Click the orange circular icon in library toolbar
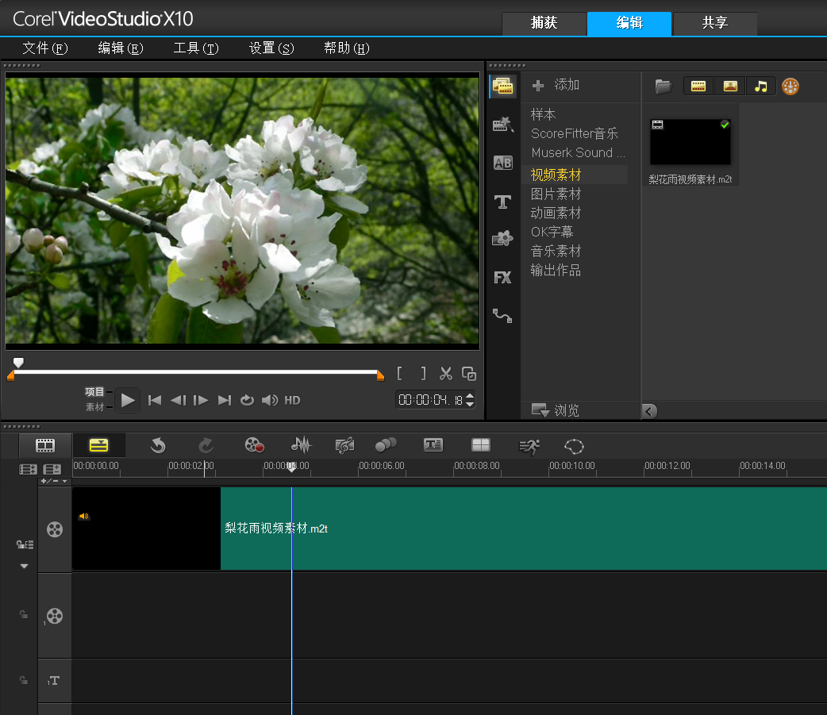Screen dimensions: 827x715 pyautogui.click(x=790, y=86)
